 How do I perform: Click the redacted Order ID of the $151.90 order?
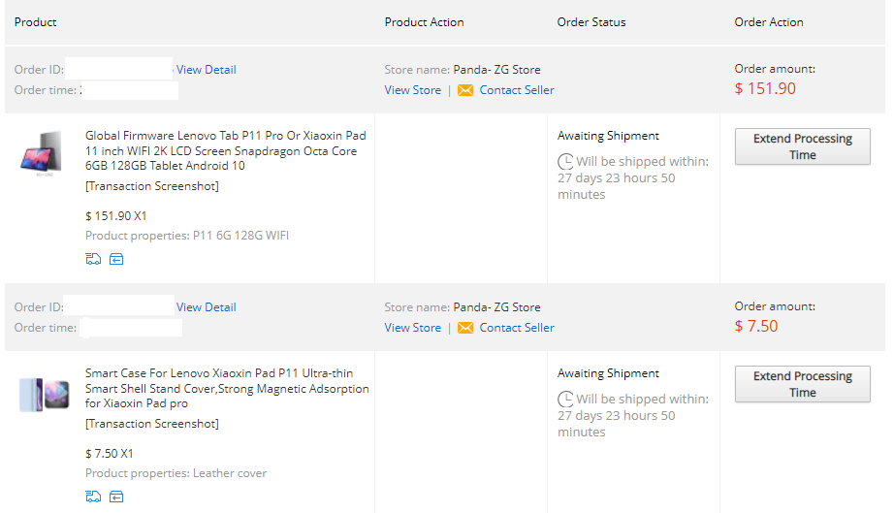click(x=118, y=69)
